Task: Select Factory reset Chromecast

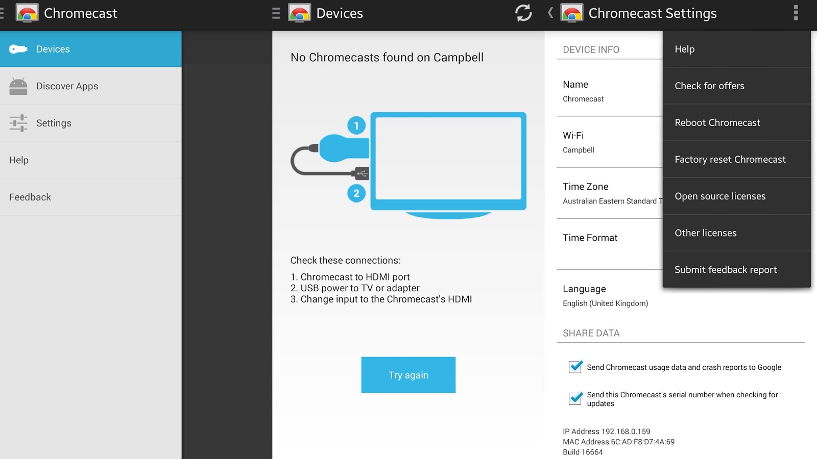Action: point(737,159)
